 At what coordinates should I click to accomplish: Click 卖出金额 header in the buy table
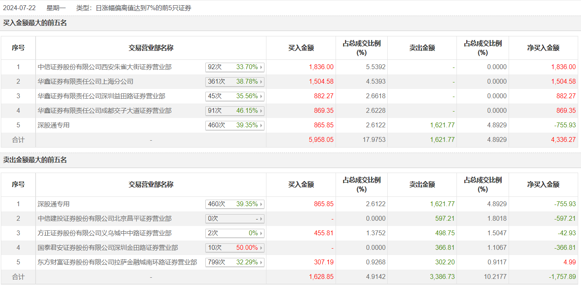tap(422, 48)
